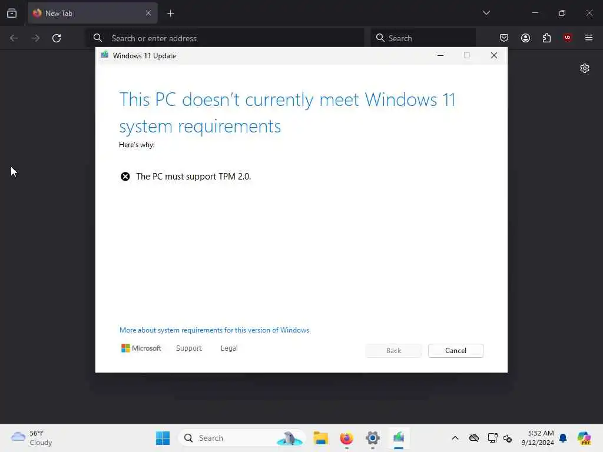Click the muted volume tray icon
The width and height of the screenshot is (603, 452).
point(507,438)
